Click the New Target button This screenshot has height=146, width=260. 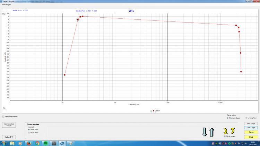(251, 124)
